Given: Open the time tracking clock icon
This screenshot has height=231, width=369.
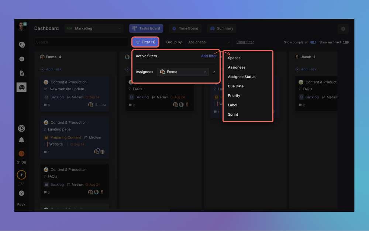Looking at the screenshot, I should pos(21,128).
